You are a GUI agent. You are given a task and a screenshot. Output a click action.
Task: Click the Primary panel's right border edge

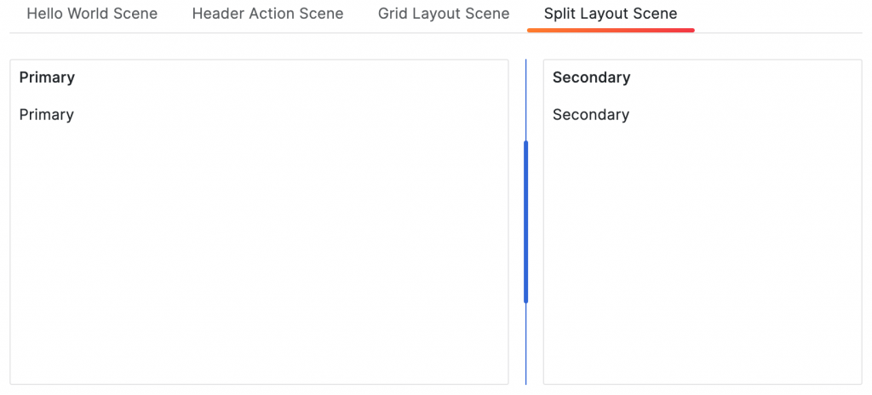pos(508,221)
